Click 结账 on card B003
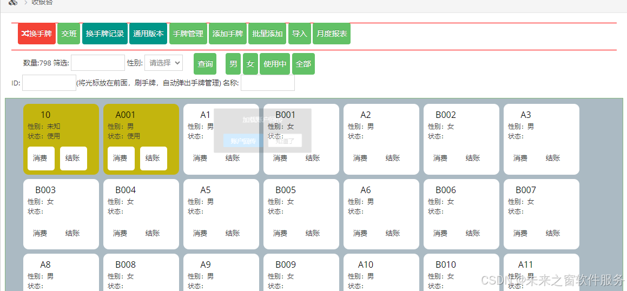Viewport: 627px width, 291px height. tap(72, 234)
